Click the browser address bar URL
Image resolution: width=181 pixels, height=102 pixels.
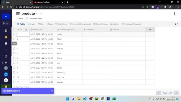(46, 7)
